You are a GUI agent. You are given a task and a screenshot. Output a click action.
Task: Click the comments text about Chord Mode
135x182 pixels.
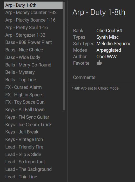click(x=95, y=88)
